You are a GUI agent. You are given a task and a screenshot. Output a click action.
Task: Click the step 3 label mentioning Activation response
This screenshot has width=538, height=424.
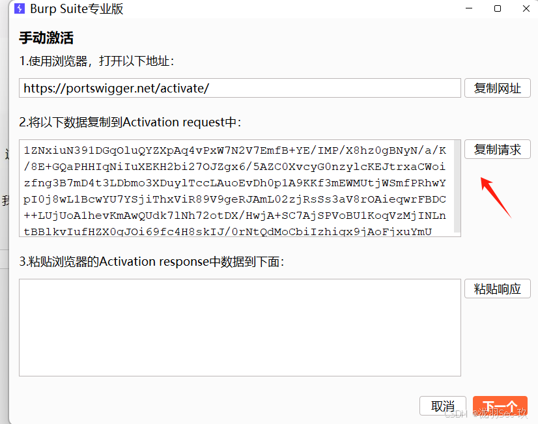(152, 262)
